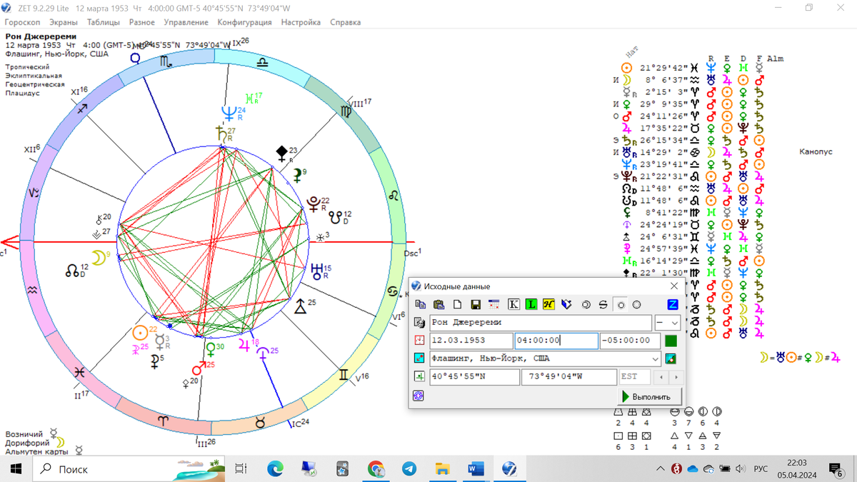857x482 pixels.
Task: Click the blue open-book icon
Action: [x=567, y=304]
